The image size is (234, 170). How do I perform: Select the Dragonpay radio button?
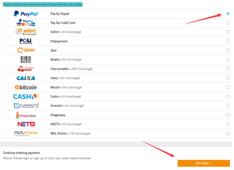coord(228,115)
